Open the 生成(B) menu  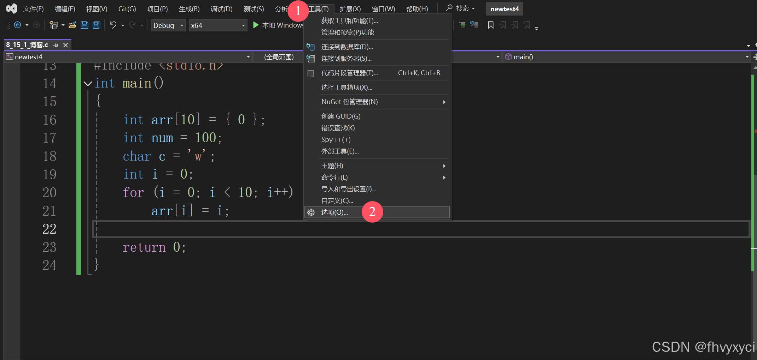coord(189,9)
